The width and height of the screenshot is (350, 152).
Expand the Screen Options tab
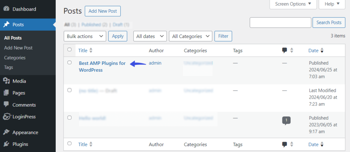pyautogui.click(x=293, y=4)
